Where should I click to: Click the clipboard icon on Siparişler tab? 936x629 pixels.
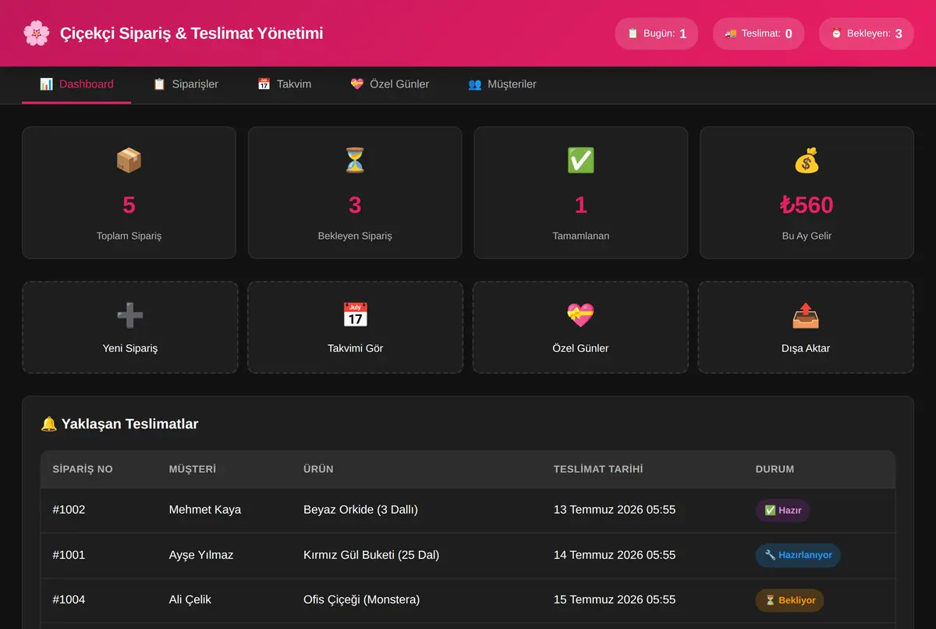click(x=159, y=84)
